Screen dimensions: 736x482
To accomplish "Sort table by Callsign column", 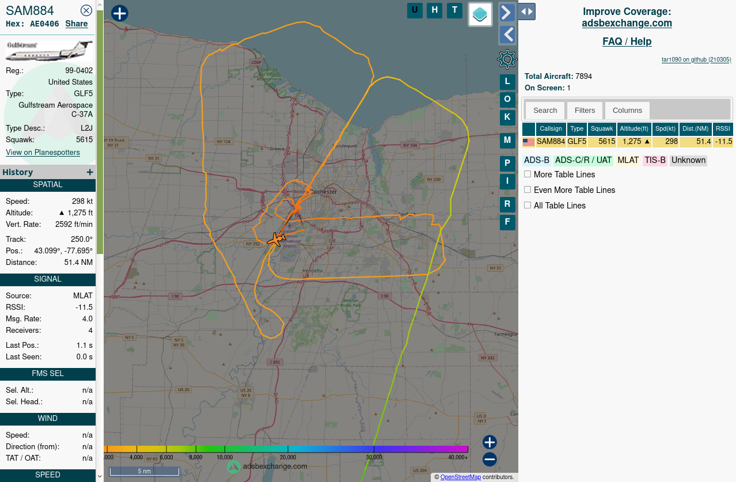I will pyautogui.click(x=551, y=129).
